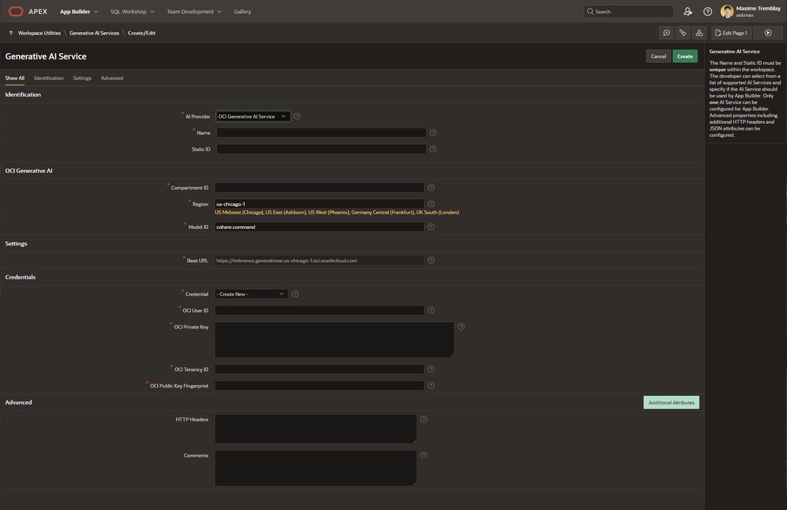Click into the Name input field
Screen dimensions: 787x510
(321, 132)
